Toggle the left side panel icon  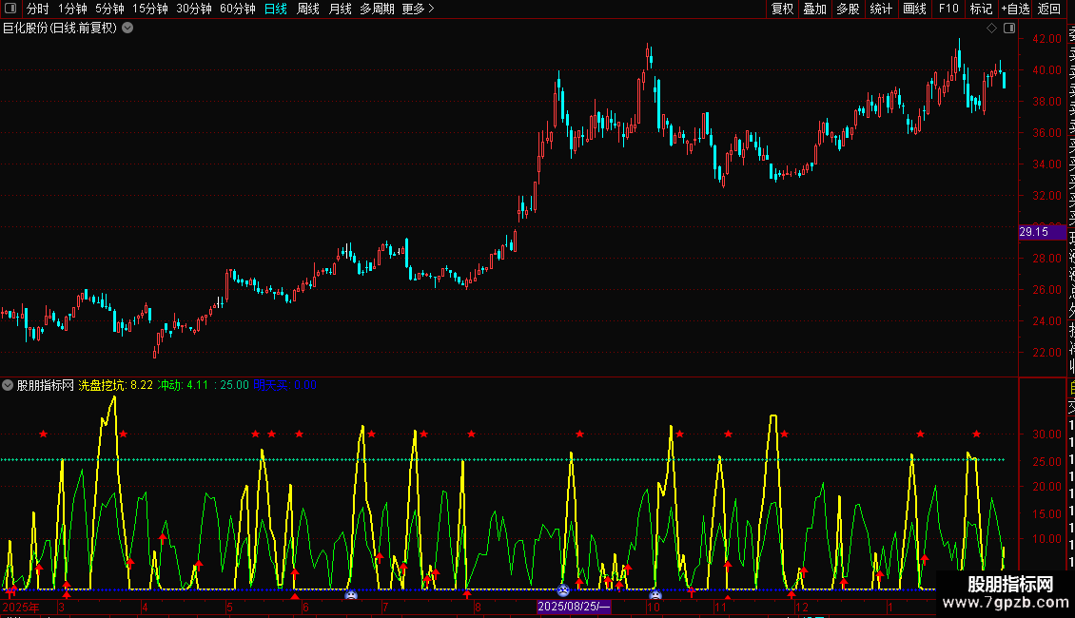tap(10, 9)
